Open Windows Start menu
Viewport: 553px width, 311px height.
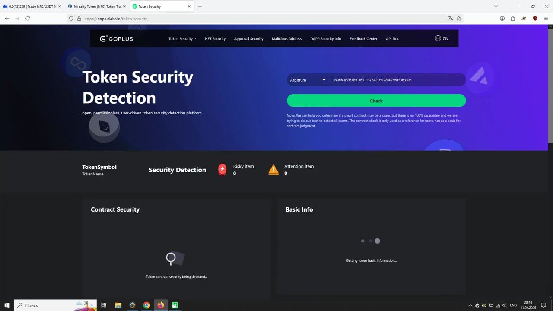point(7,305)
